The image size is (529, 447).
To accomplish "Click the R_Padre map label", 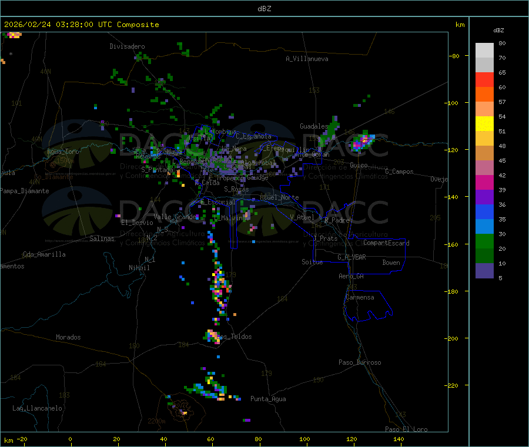I will pyautogui.click(x=337, y=220).
